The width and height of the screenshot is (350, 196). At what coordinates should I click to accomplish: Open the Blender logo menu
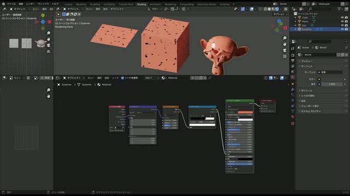tap(3, 4)
